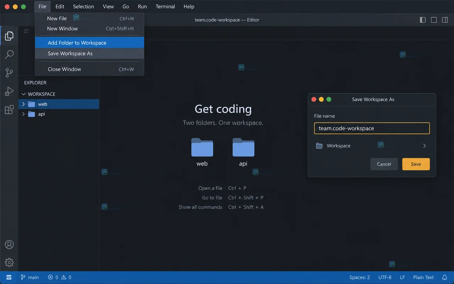The width and height of the screenshot is (454, 284).
Task: Toggle the panel layout icon
Action: (434, 20)
